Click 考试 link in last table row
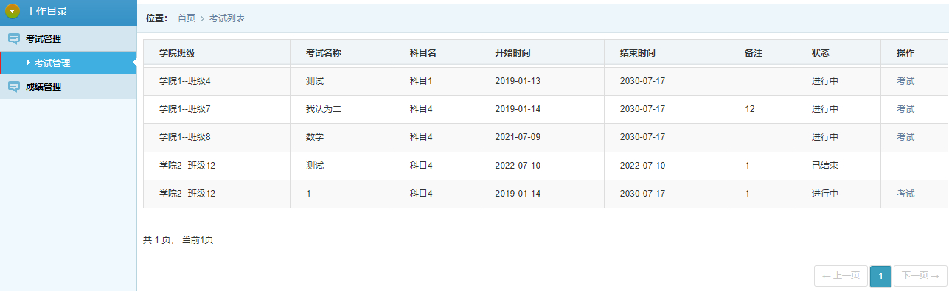The height and width of the screenshot is (291, 949). click(905, 194)
